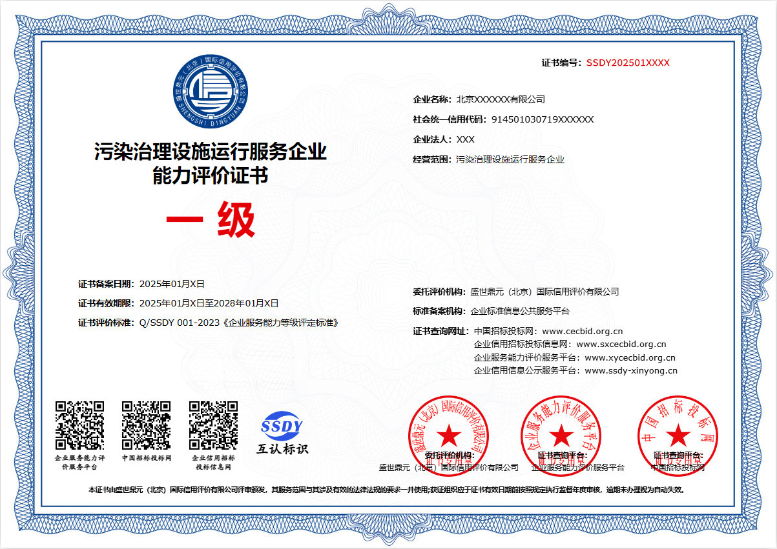The height and width of the screenshot is (549, 777).
Task: Open the www.ssdy-xinyong.cn link
Action: click(631, 371)
